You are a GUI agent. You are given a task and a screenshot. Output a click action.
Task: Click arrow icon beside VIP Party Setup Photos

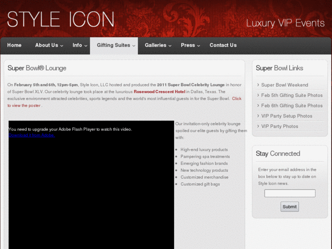pos(258,116)
